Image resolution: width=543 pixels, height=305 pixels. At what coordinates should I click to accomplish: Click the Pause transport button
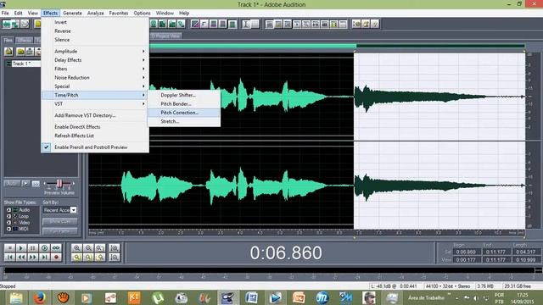(x=33, y=248)
